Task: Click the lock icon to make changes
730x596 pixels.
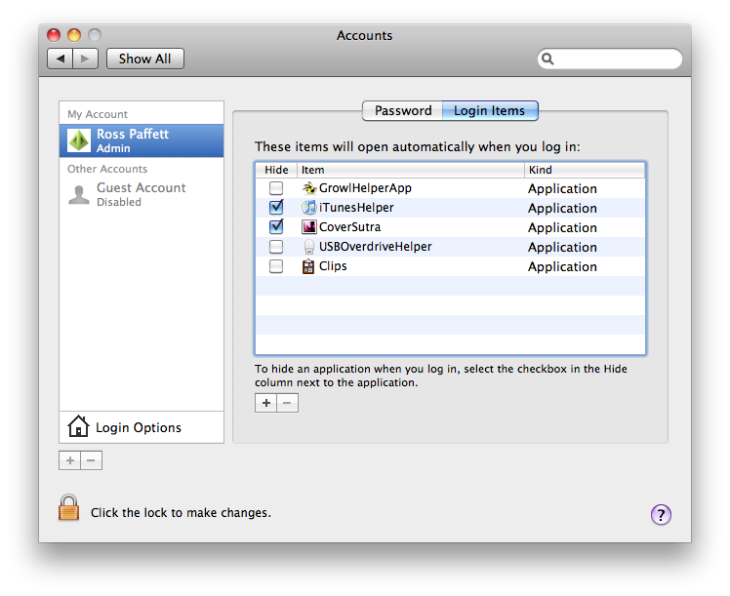Action: point(68,507)
